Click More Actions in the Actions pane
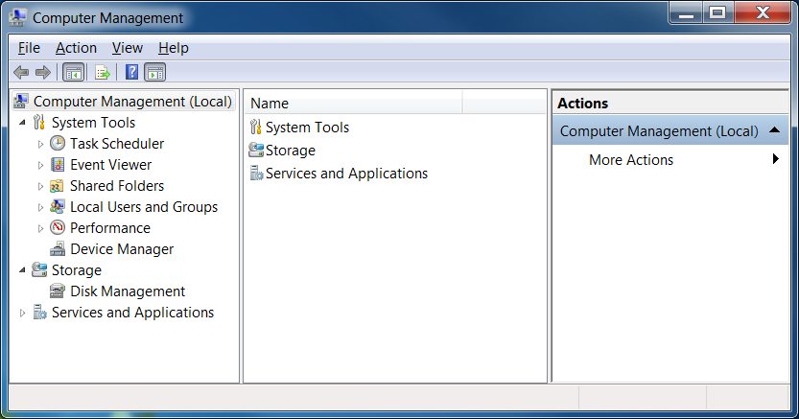Screen dimensions: 799x419 pyautogui.click(x=631, y=160)
